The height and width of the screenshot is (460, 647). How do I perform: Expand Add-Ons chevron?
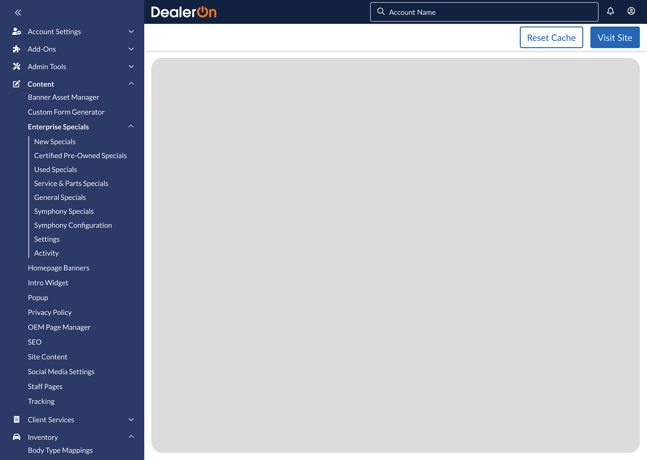click(x=131, y=49)
